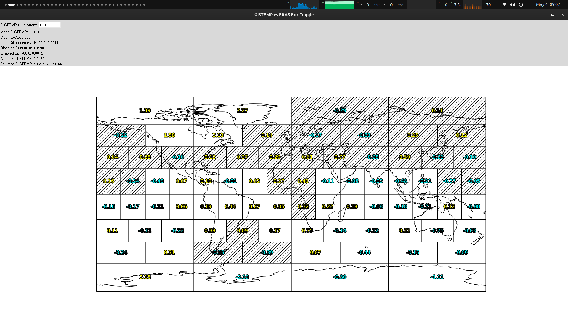The image size is (568, 319).
Task: Focus the GISTEMP 1951 Anom input field
Action: tap(50, 25)
